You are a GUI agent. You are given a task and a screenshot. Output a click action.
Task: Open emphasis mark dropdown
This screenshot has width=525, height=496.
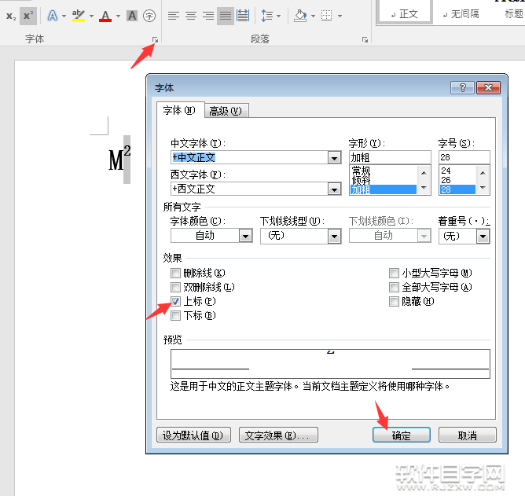click(x=483, y=236)
